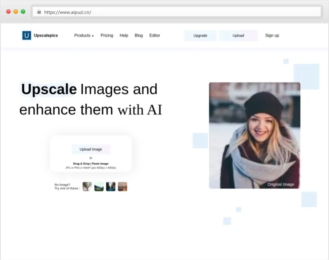
Task: Select the grey-white sample thumbnail
Action: click(87, 187)
